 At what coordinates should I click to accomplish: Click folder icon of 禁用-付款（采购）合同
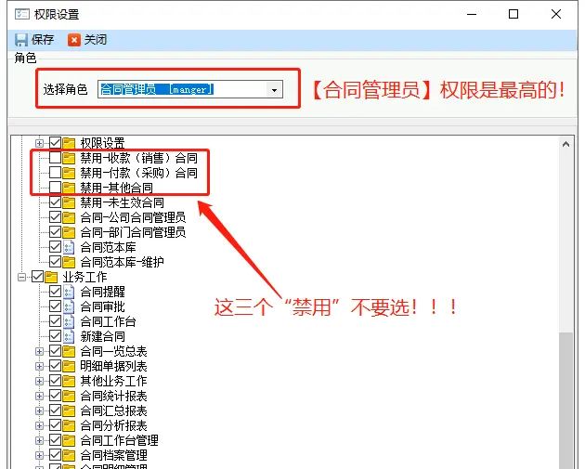(69, 173)
